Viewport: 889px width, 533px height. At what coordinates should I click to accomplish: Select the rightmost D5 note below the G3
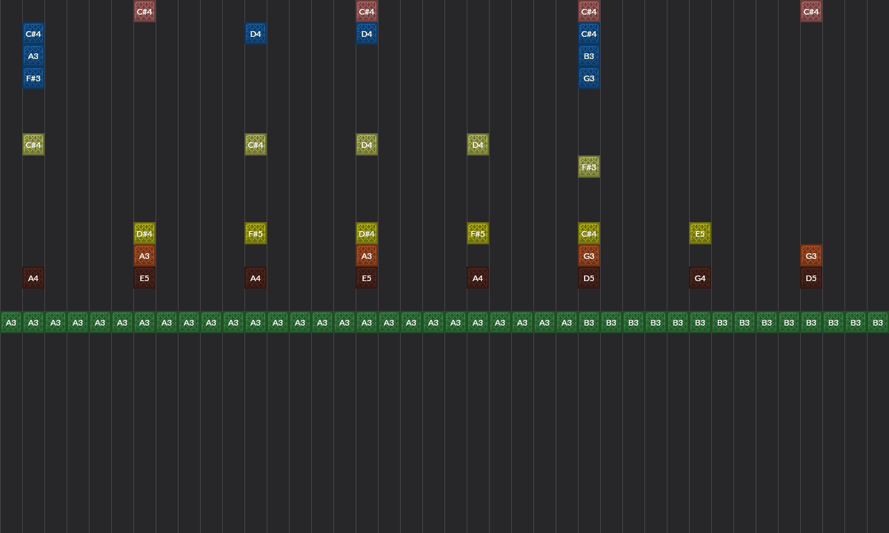click(x=811, y=278)
